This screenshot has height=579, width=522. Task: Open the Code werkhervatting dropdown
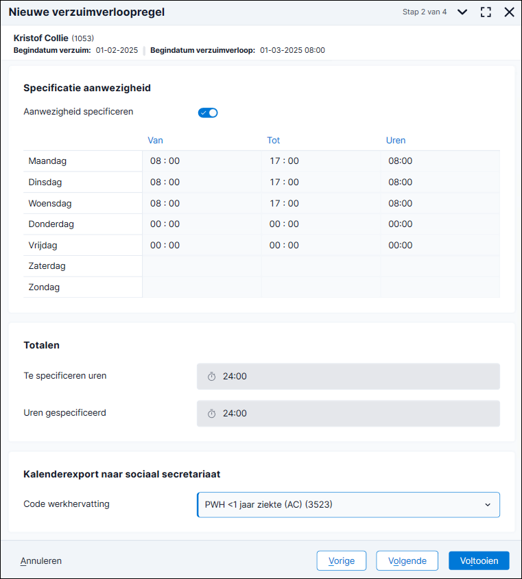click(348, 504)
